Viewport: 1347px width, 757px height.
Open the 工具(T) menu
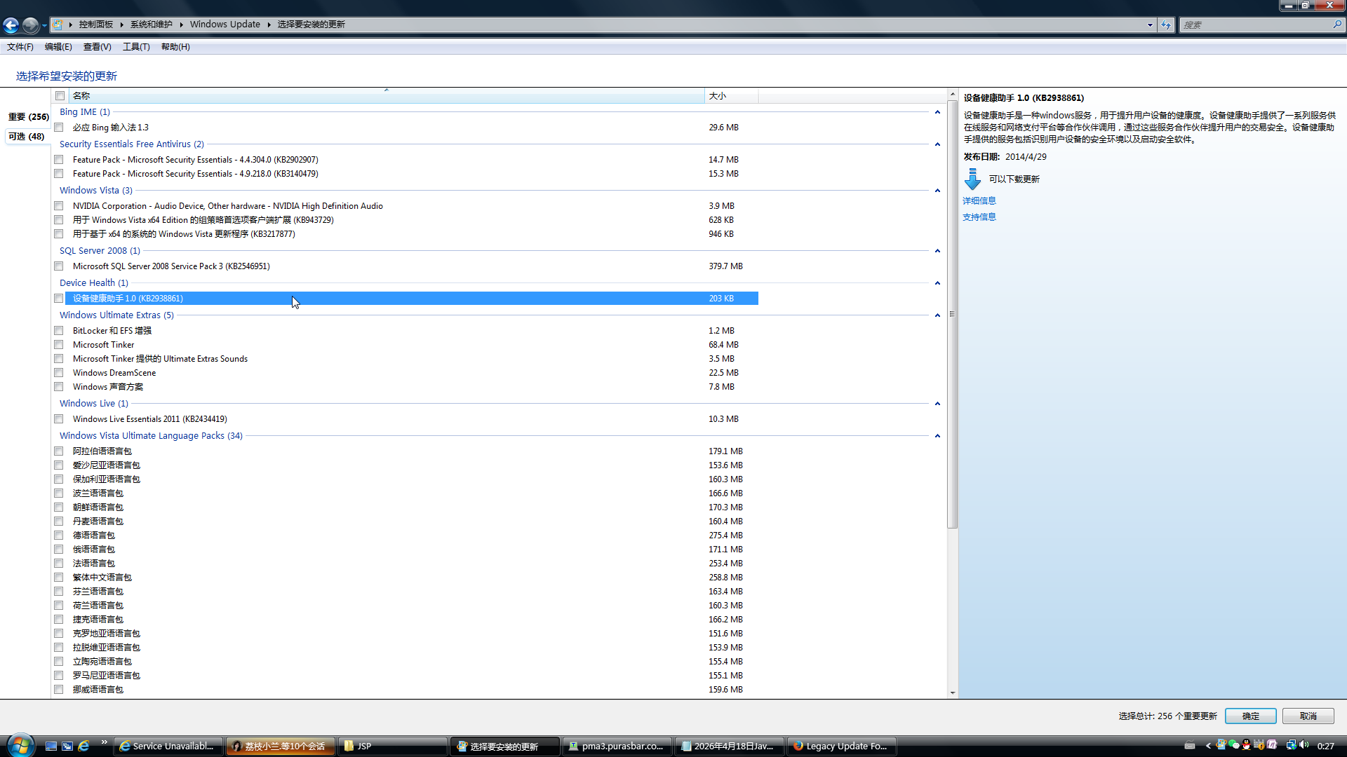click(x=136, y=47)
